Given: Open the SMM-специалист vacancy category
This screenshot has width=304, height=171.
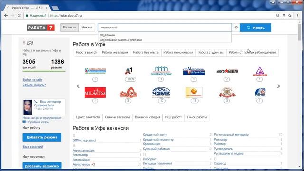Looking at the screenshot, I should tap(85, 140).
